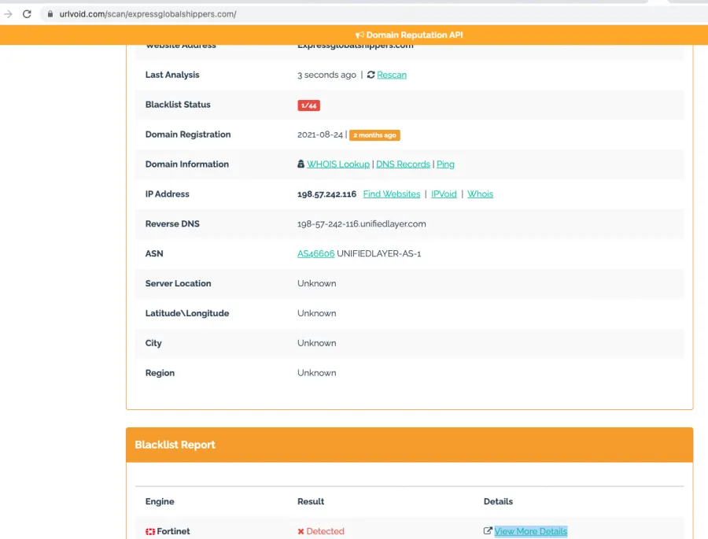Viewport: 708px width, 539px height.
Task: Click the ASN row label
Action: 154,254
